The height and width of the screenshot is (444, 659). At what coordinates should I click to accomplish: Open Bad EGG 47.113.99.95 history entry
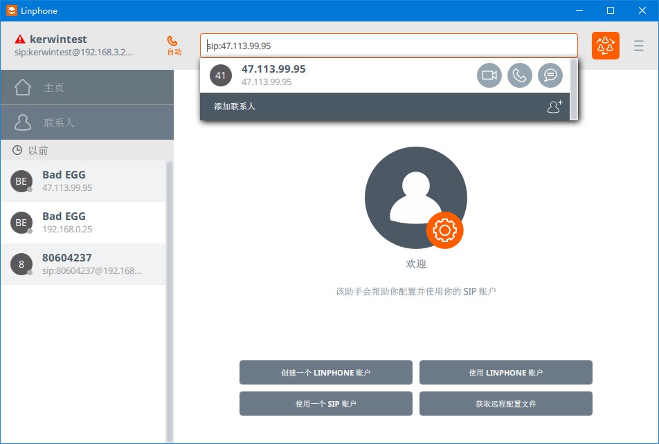(x=83, y=181)
